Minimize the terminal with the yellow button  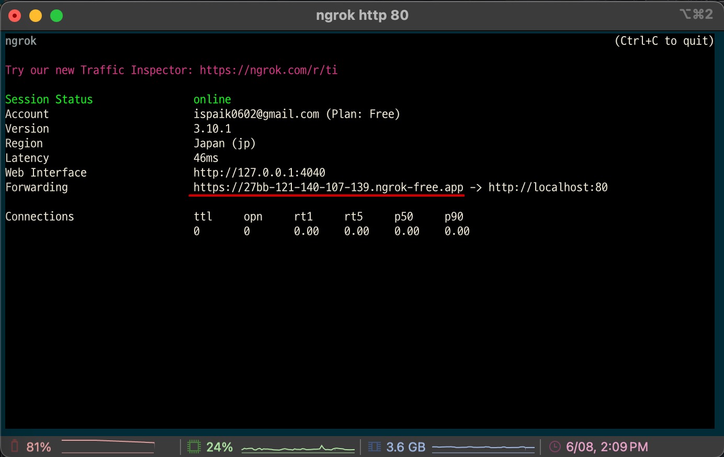[36, 16]
